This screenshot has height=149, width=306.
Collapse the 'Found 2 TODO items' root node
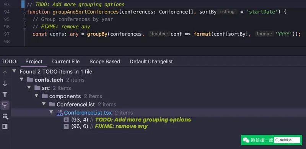[14, 71]
